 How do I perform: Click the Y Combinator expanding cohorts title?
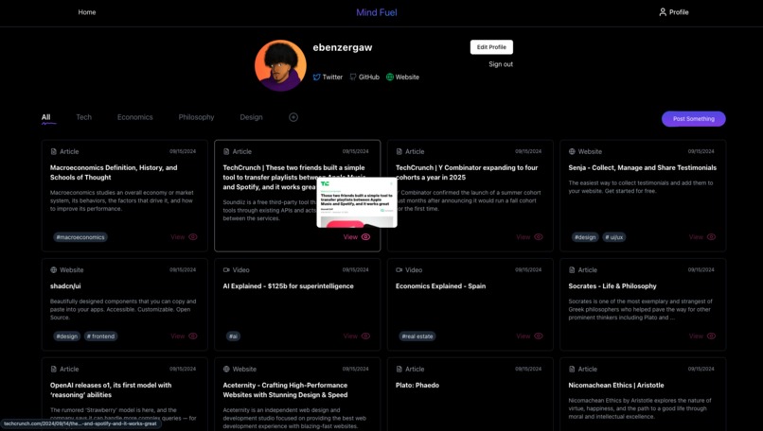[467, 173]
